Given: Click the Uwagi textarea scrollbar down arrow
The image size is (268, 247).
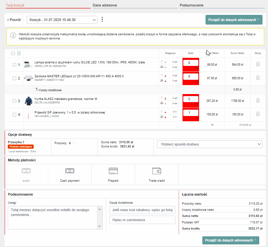Looking at the screenshot, I should [99, 226].
